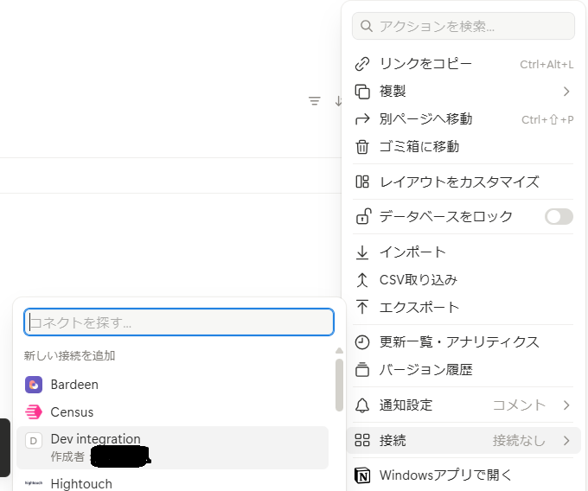Viewport: 588px width, 491px height.
Task: Click the Census logo icon
Action: [x=34, y=412]
